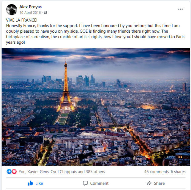
Task: Open the three-dot post options menu
Action: tap(180, 9)
